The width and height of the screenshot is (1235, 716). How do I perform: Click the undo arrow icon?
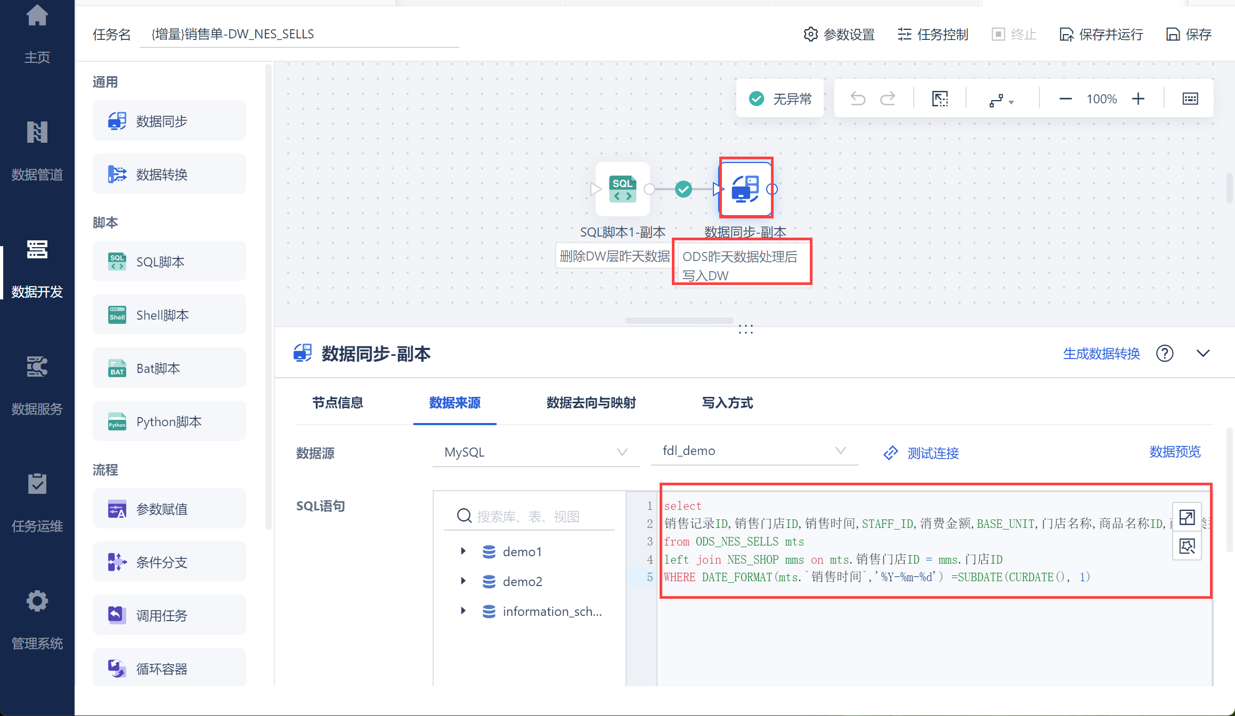(x=858, y=99)
